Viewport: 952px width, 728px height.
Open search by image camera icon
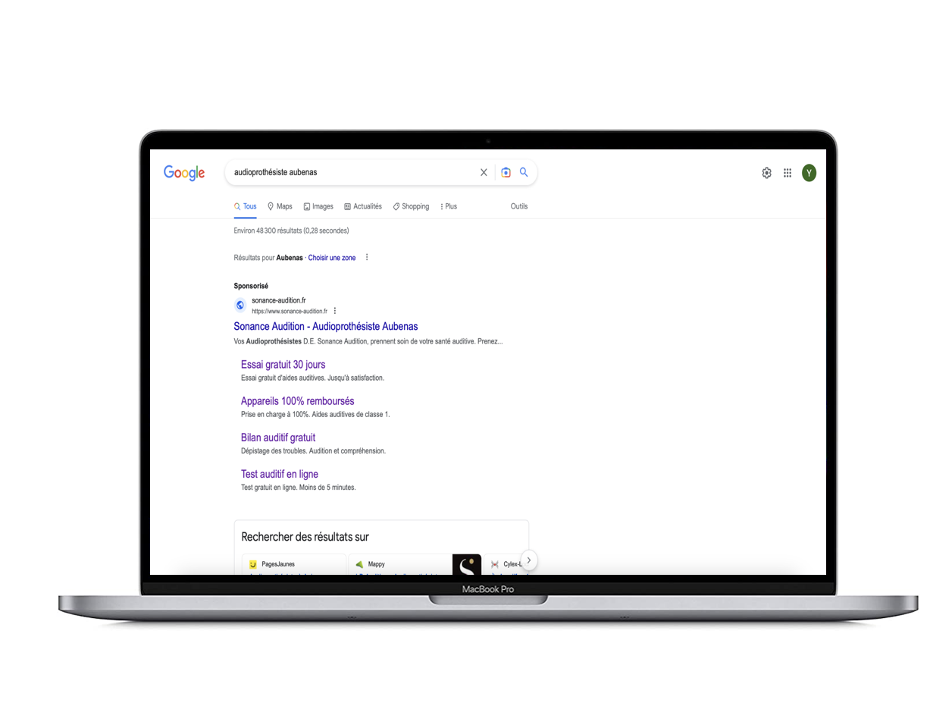[506, 172]
